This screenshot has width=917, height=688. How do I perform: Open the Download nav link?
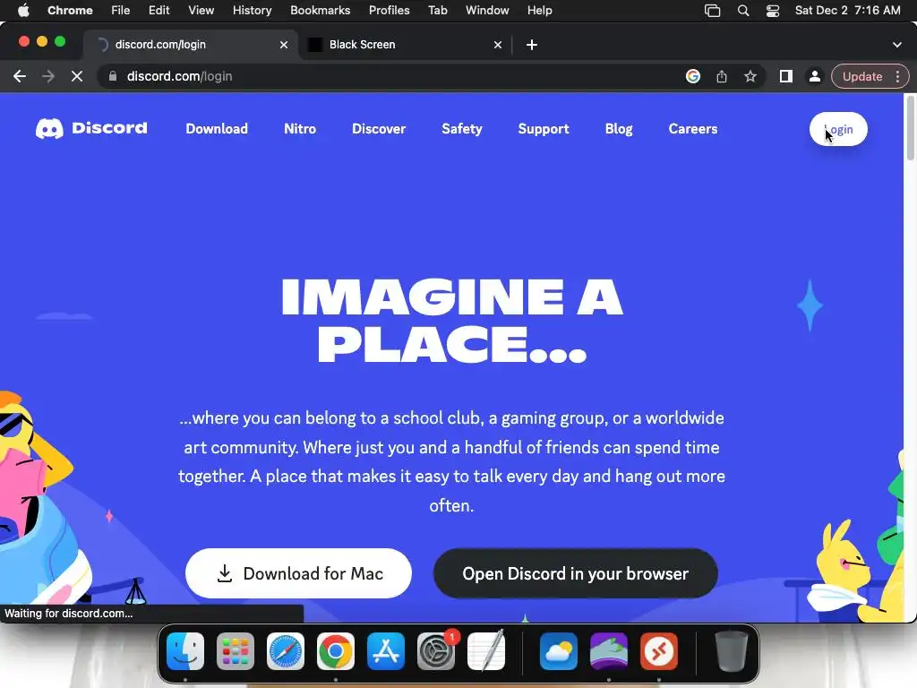(x=217, y=129)
